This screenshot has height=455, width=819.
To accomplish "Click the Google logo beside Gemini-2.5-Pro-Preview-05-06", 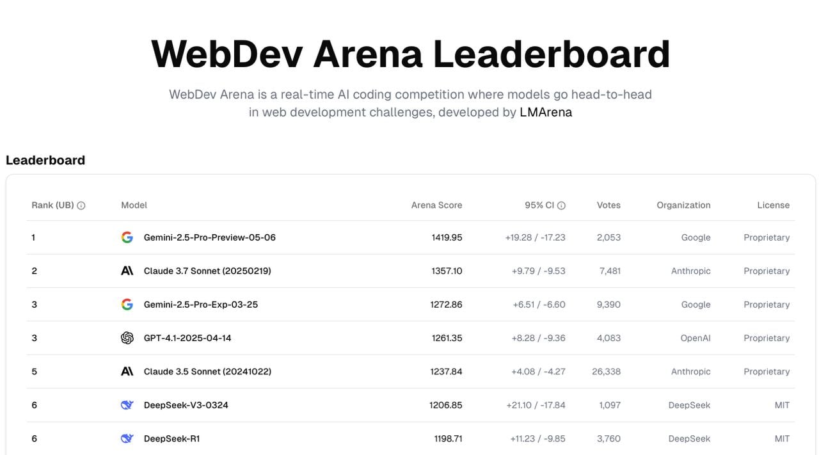I will pos(127,237).
